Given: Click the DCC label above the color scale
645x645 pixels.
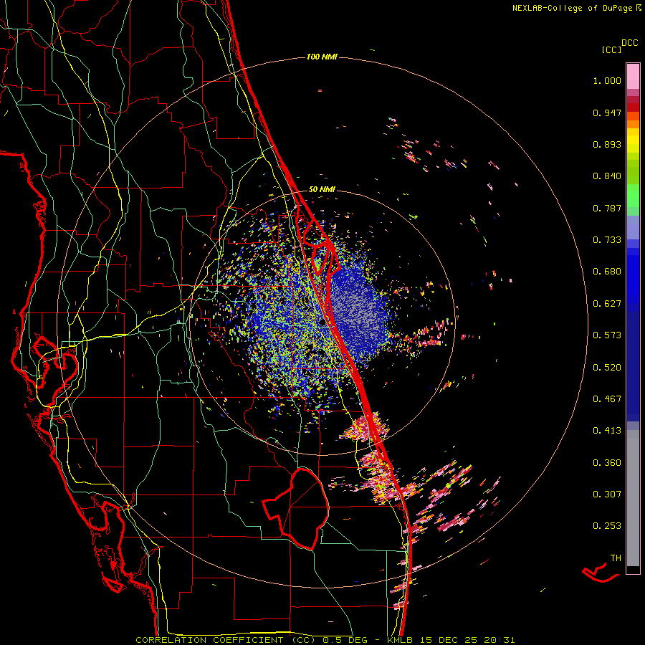Looking at the screenshot, I should pyautogui.click(x=629, y=43).
